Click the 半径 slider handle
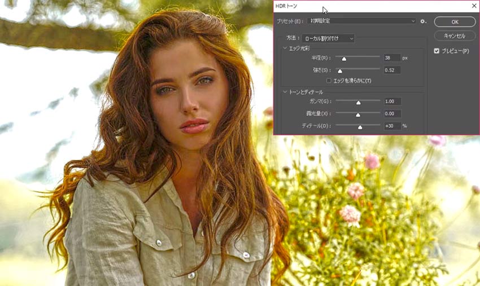The height and width of the screenshot is (286, 480). [343, 58]
